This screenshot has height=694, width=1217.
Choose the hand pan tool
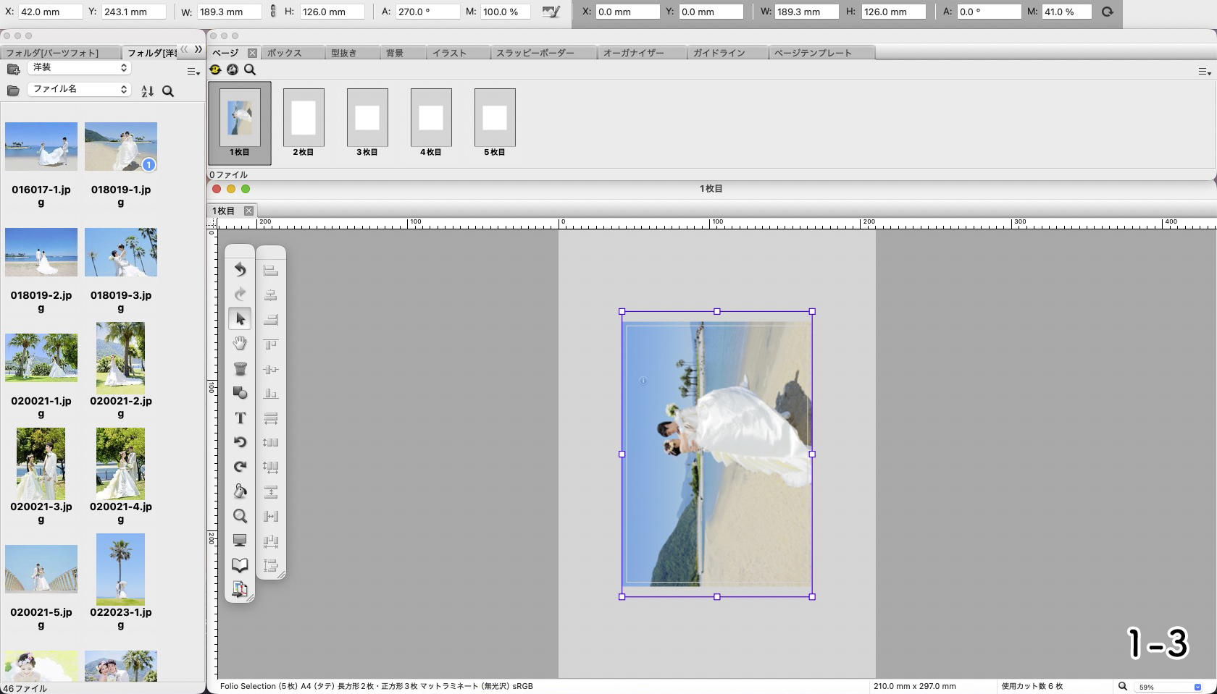tap(240, 343)
